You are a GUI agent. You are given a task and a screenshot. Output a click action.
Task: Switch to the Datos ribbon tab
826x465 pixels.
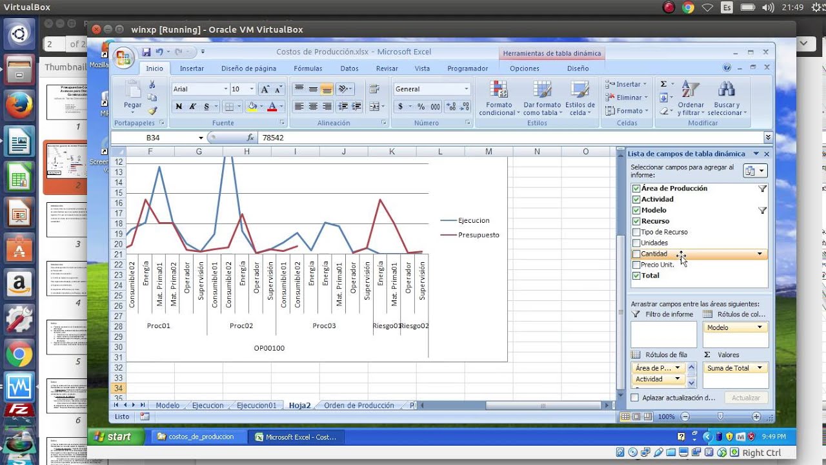coord(349,68)
